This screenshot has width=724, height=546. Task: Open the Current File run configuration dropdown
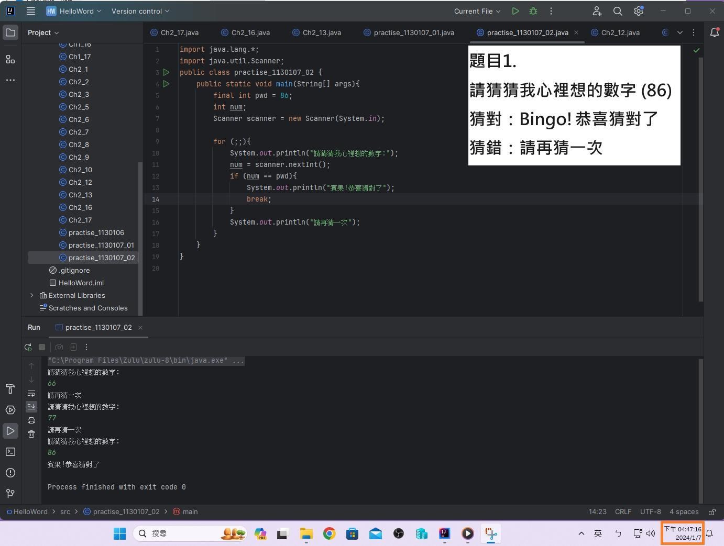pyautogui.click(x=477, y=11)
